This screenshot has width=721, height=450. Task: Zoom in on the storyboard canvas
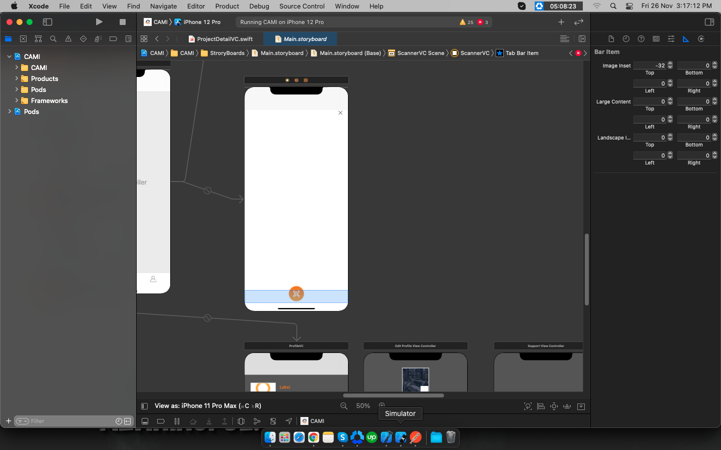point(382,405)
